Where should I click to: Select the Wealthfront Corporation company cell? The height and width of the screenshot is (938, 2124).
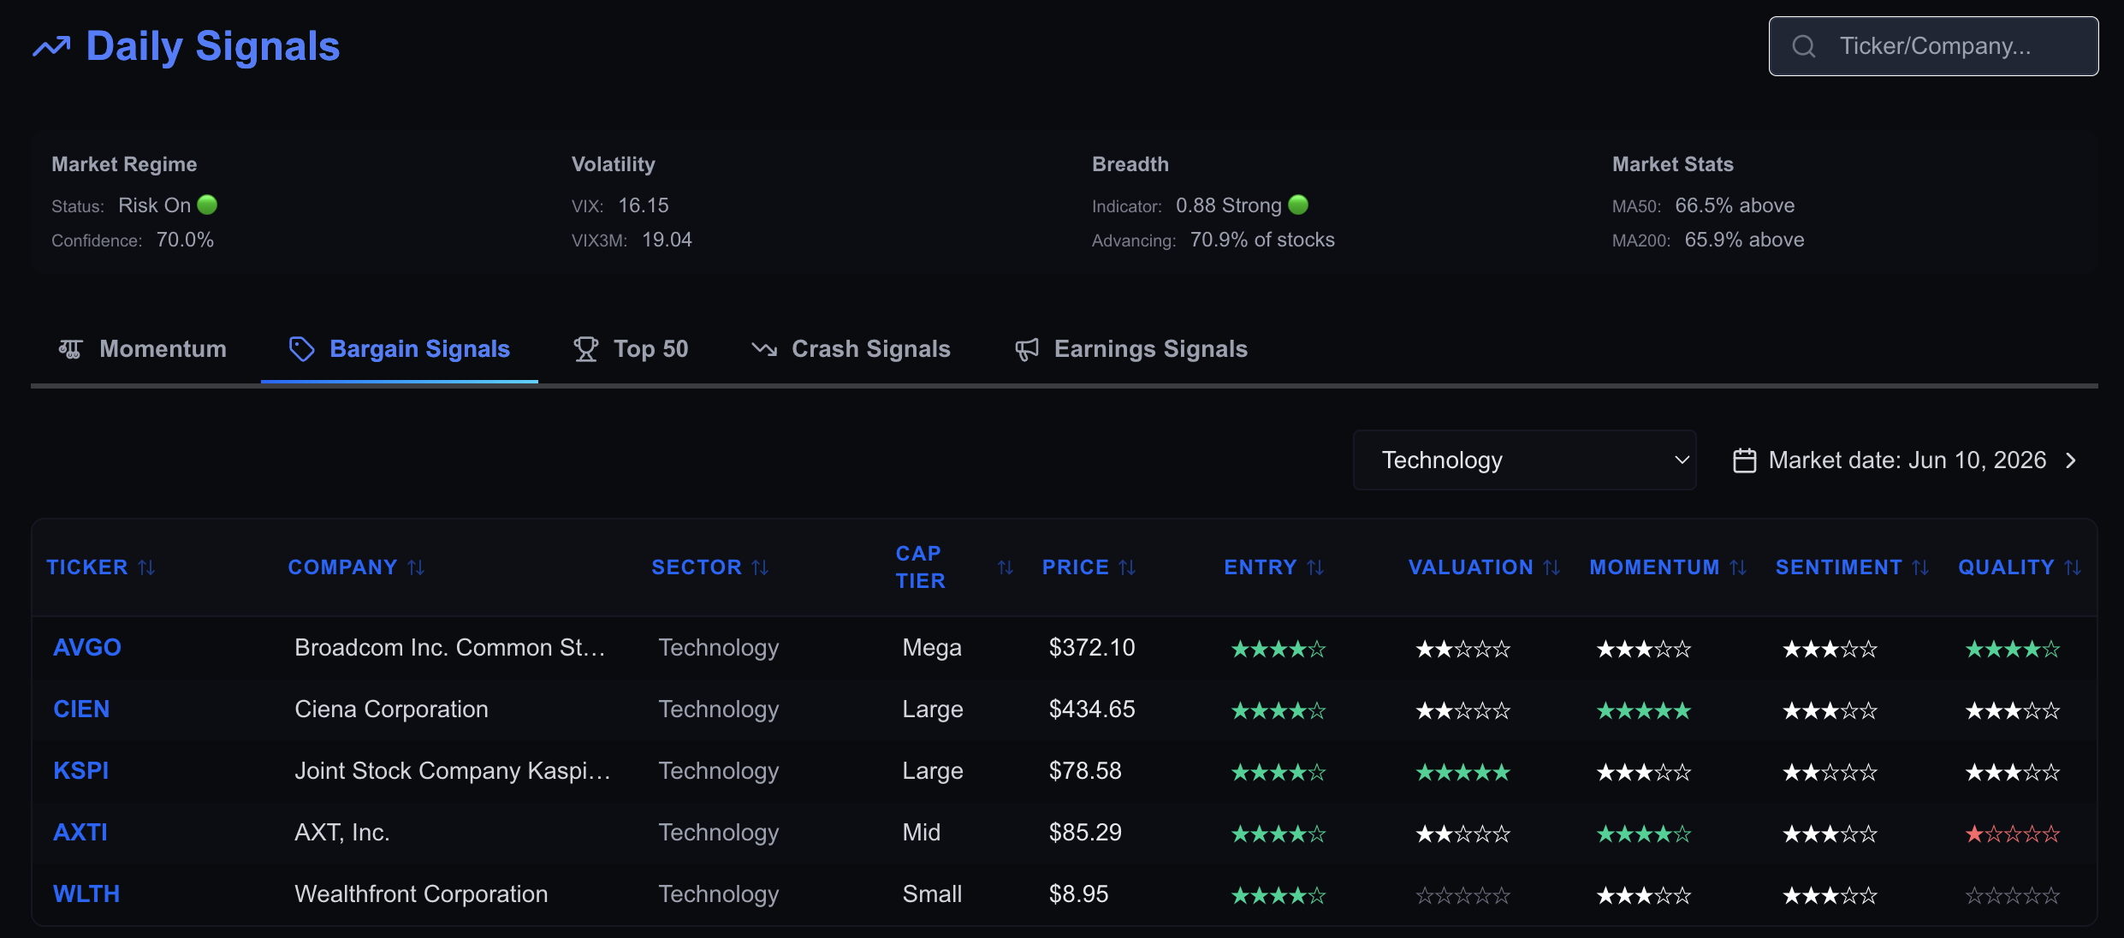point(421,894)
